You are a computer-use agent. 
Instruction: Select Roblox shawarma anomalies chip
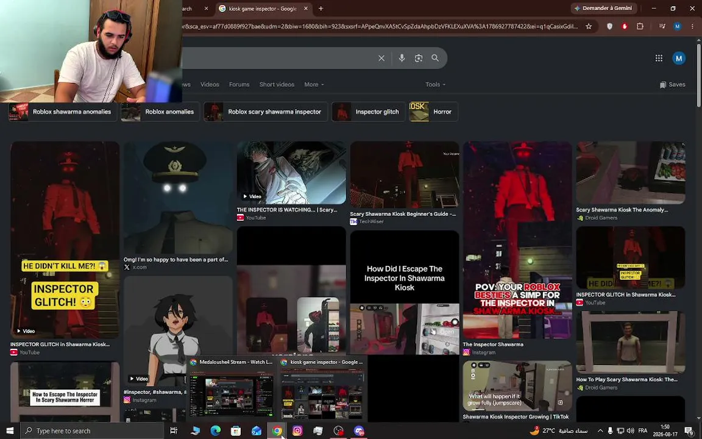(x=63, y=112)
